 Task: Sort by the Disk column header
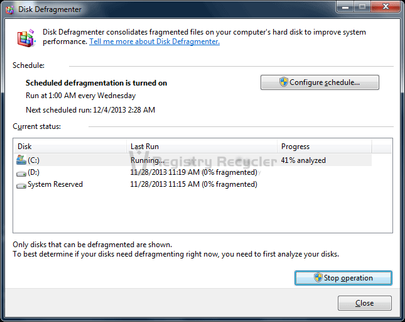click(70, 147)
